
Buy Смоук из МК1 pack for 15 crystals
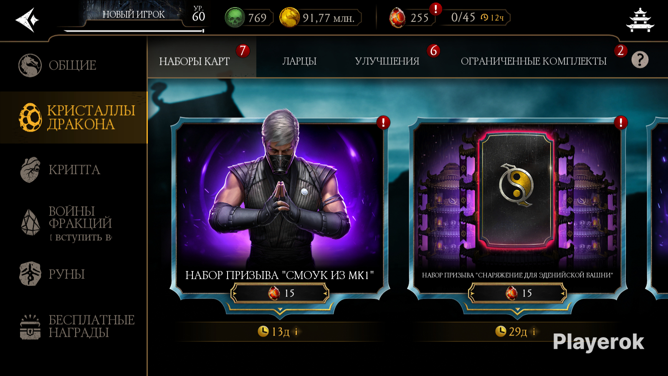point(280,293)
